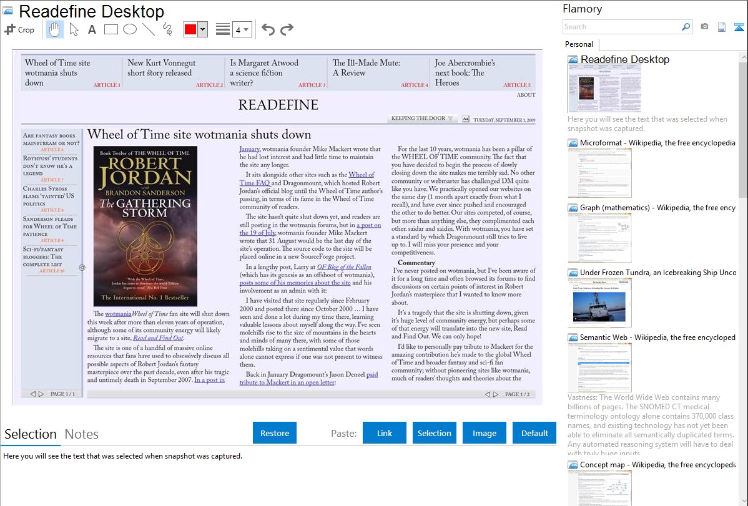Click the page document icon in Flamory panel
748x506 pixels.
point(722,27)
